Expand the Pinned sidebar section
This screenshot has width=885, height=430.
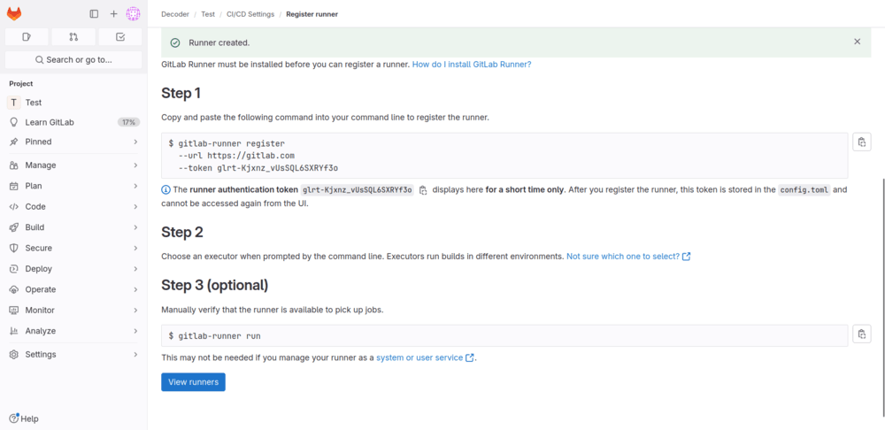click(73, 142)
